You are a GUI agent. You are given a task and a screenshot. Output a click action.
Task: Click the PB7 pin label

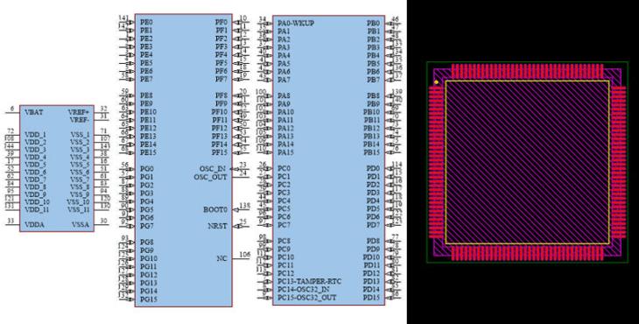point(373,80)
